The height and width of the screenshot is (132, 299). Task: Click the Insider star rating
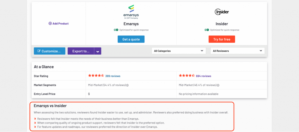(x=187, y=76)
